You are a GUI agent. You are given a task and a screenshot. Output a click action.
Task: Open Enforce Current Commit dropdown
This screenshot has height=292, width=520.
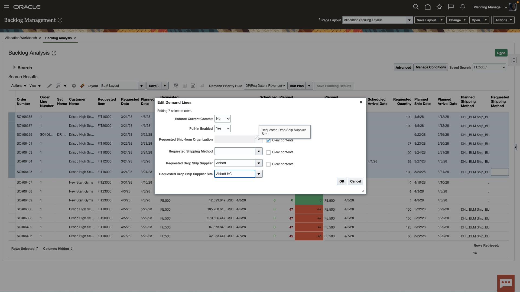click(x=222, y=119)
